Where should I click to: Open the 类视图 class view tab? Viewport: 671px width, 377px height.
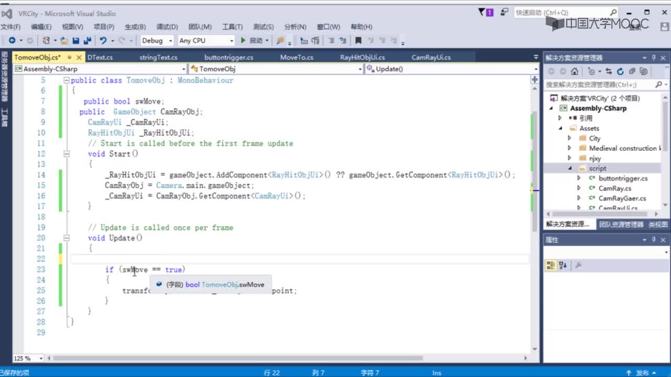[x=658, y=224]
